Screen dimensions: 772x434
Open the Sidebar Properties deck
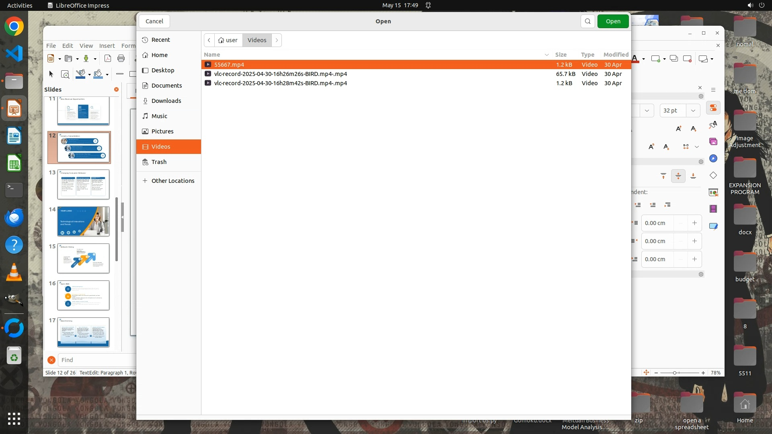[713, 108]
